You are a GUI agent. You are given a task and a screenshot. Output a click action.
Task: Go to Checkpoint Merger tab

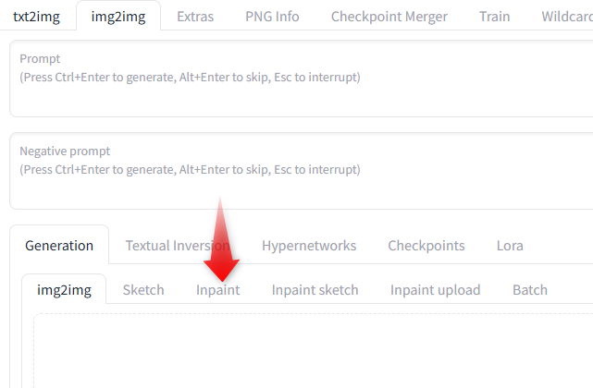tap(389, 17)
